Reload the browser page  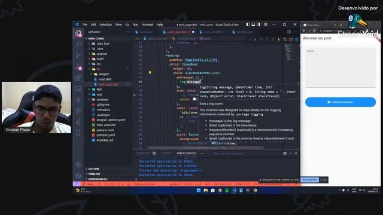coord(314,30)
